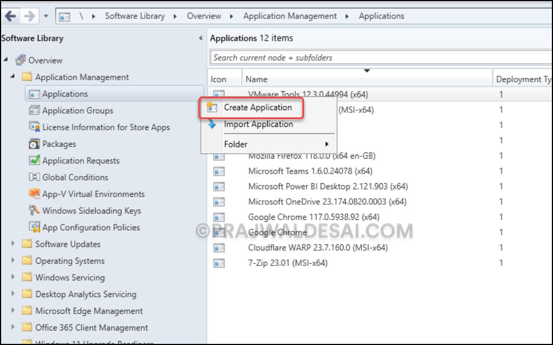The width and height of the screenshot is (553, 345).
Task: Click the icon for Microsoft Teams row
Action: pyautogui.click(x=219, y=171)
